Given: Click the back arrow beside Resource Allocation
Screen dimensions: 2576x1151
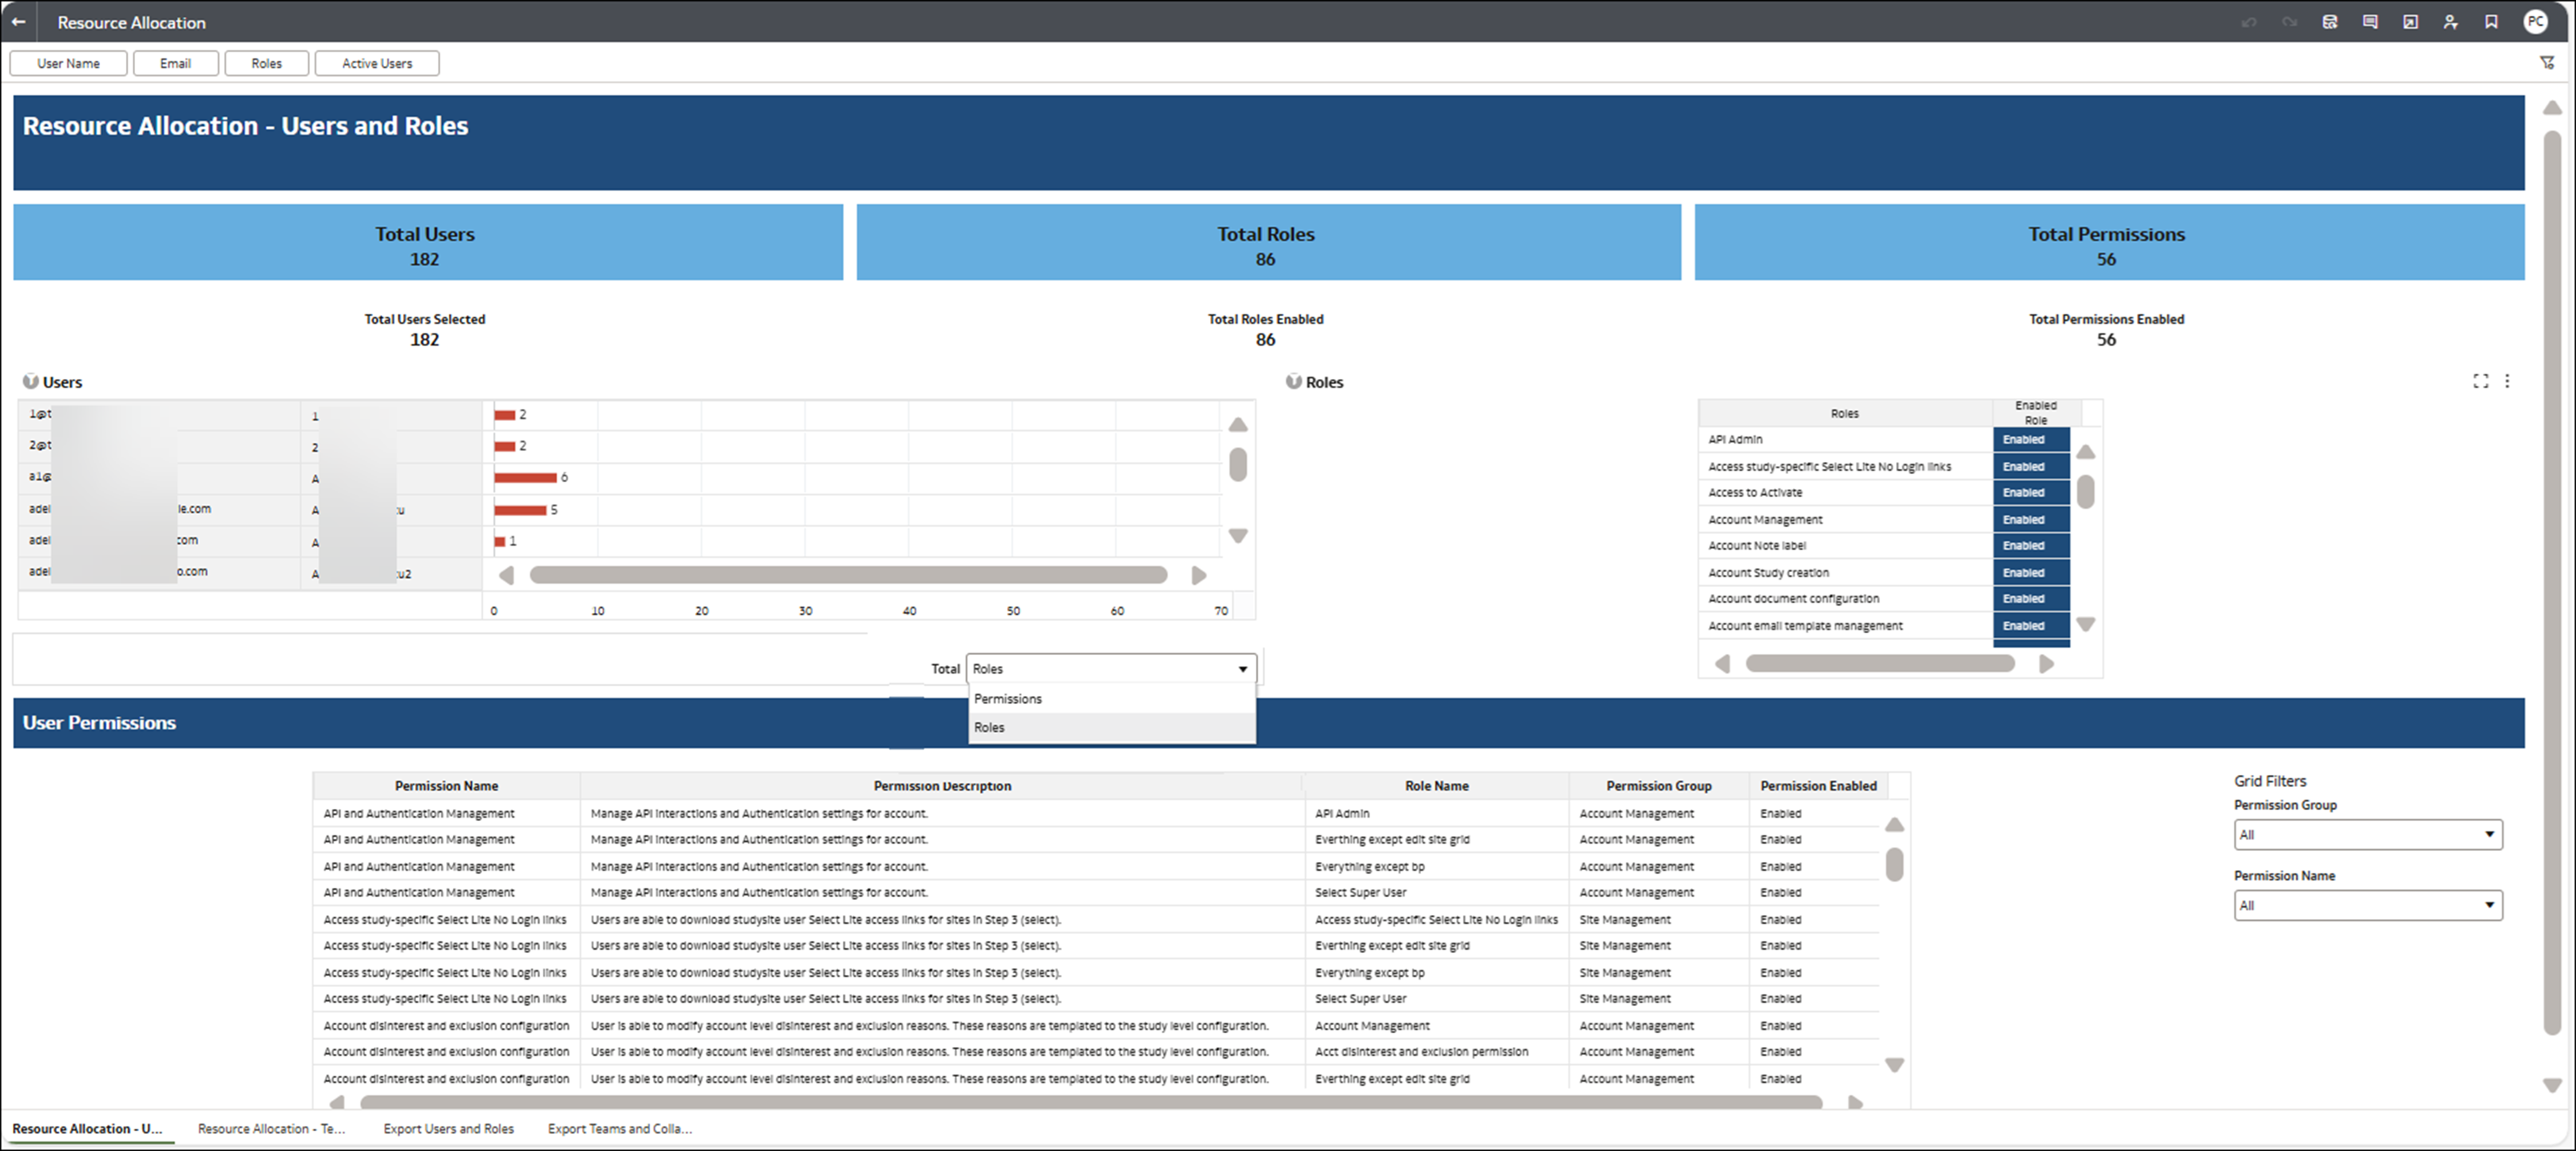Looking at the screenshot, I should 18,22.
